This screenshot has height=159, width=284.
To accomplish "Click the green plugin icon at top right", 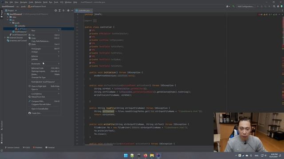I will tap(282, 6).
